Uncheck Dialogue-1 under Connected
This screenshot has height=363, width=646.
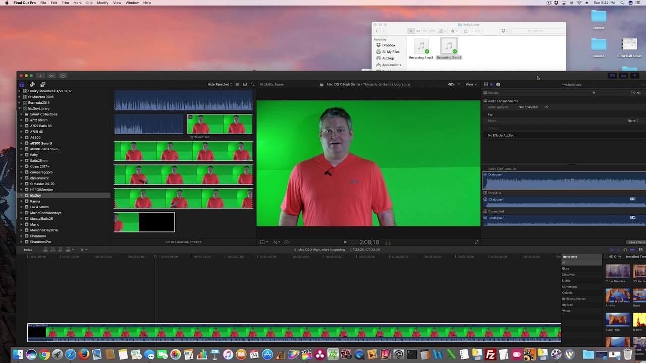486,218
